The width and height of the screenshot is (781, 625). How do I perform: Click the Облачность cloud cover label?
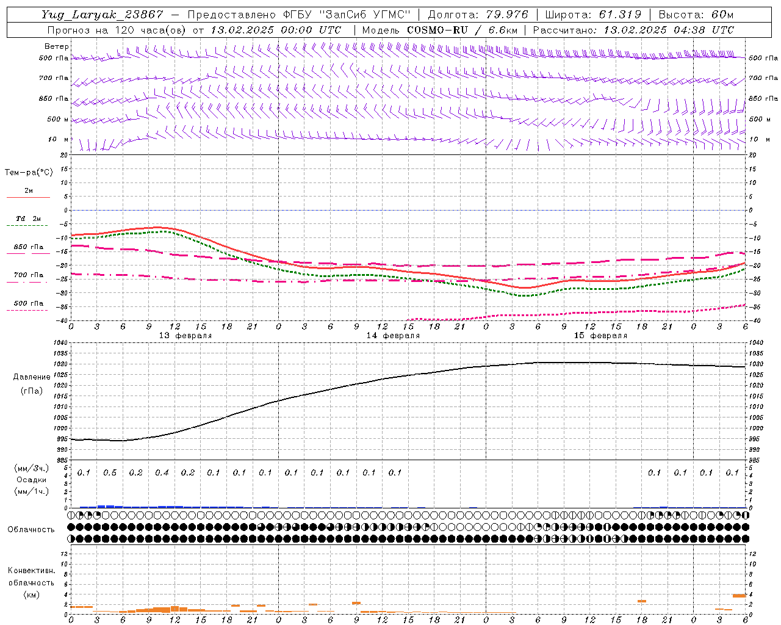[x=31, y=529]
